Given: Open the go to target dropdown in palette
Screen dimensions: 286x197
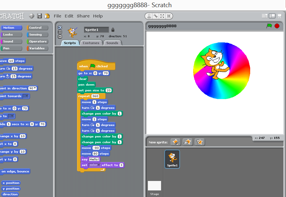Looking at the screenshot, I should [11, 116].
